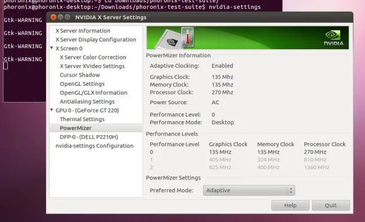Image resolution: width=365 pixels, height=222 pixels.
Task: Click the '400 MHz' level 2 memory clock
Action: click(x=268, y=168)
